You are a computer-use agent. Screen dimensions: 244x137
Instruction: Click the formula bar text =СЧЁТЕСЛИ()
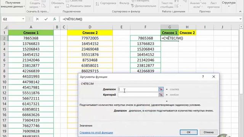click(x=72, y=19)
